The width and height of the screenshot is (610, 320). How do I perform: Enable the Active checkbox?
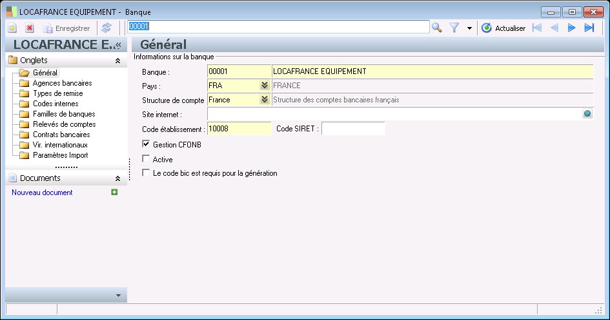pyautogui.click(x=146, y=159)
